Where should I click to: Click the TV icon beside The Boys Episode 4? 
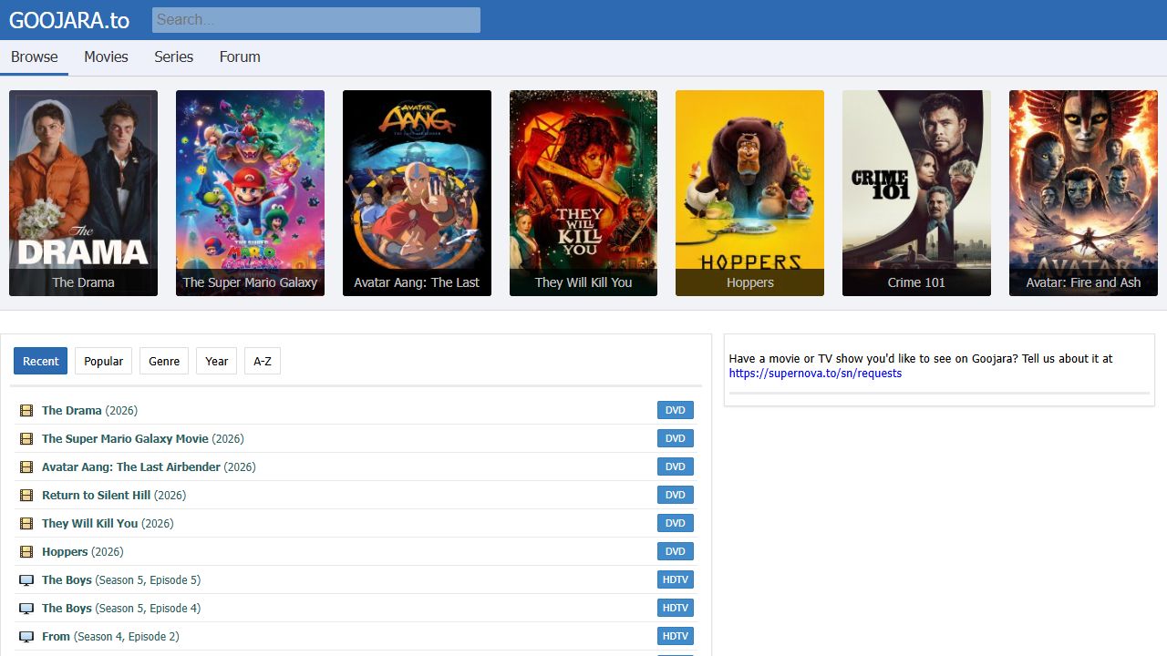point(26,609)
